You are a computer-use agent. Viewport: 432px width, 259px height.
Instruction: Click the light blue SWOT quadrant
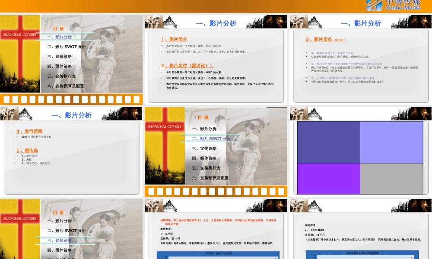click(x=391, y=142)
